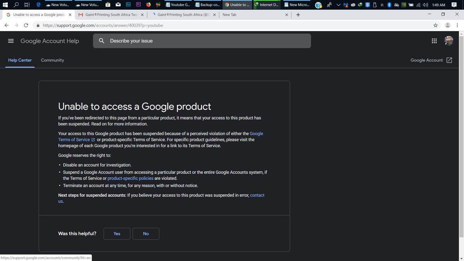Image resolution: width=464 pixels, height=261 pixels.
Task: Launch Photoshop from the taskbar
Action: point(128,5)
